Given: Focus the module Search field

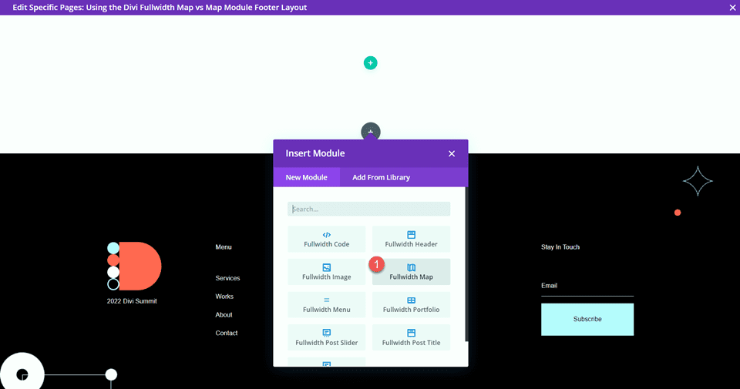Looking at the screenshot, I should click(369, 209).
